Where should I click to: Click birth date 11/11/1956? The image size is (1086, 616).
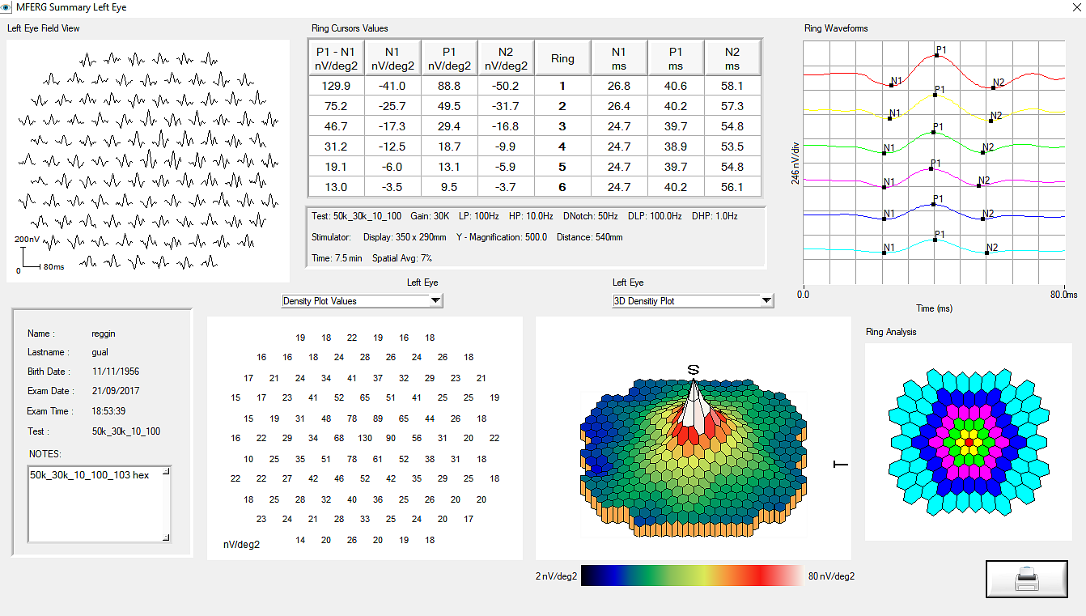tap(116, 372)
